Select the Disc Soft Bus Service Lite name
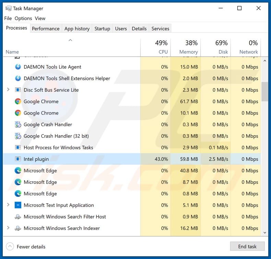This screenshot has width=271, height=259. coord(51,90)
